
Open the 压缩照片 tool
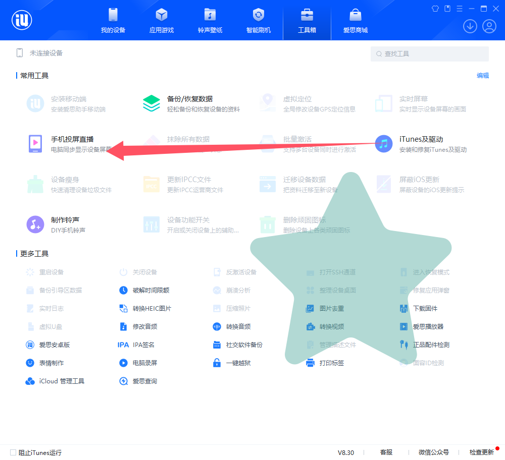click(x=232, y=309)
